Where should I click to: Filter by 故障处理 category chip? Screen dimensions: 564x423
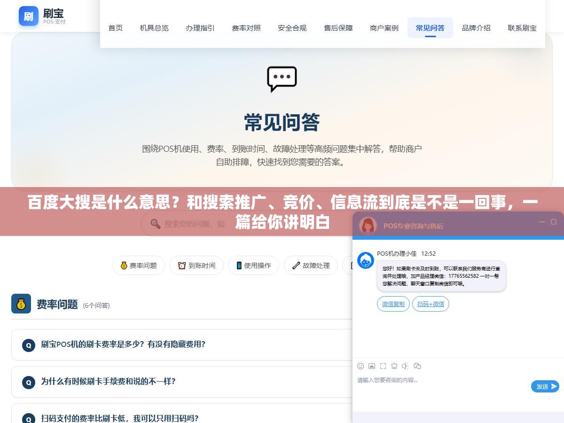pyautogui.click(x=311, y=266)
